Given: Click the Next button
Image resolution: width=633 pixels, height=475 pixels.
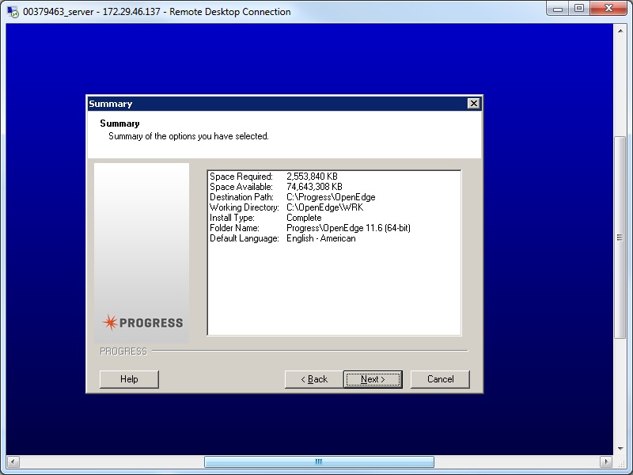Looking at the screenshot, I should [373, 379].
